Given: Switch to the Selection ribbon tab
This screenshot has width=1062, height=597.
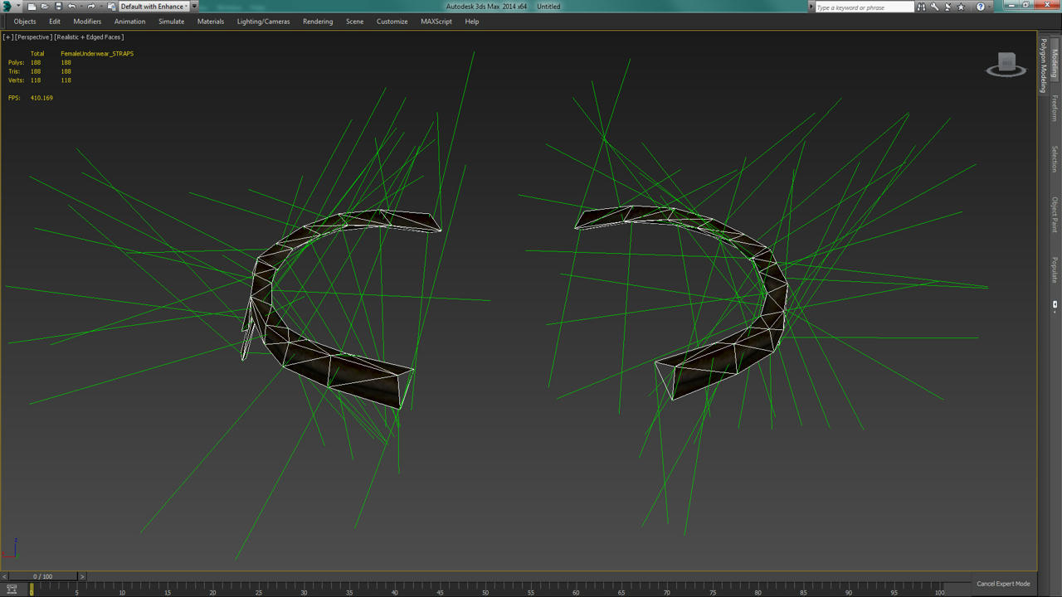Looking at the screenshot, I should [1055, 159].
